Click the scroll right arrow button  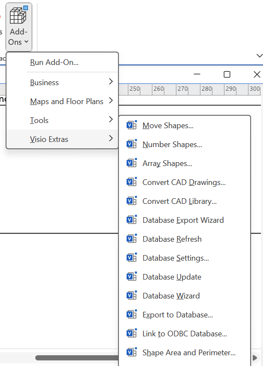(x=255, y=357)
